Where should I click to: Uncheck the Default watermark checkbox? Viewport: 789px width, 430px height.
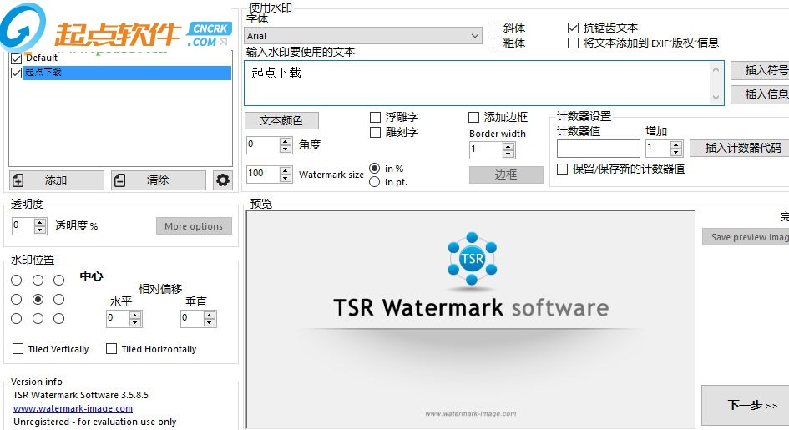16,58
